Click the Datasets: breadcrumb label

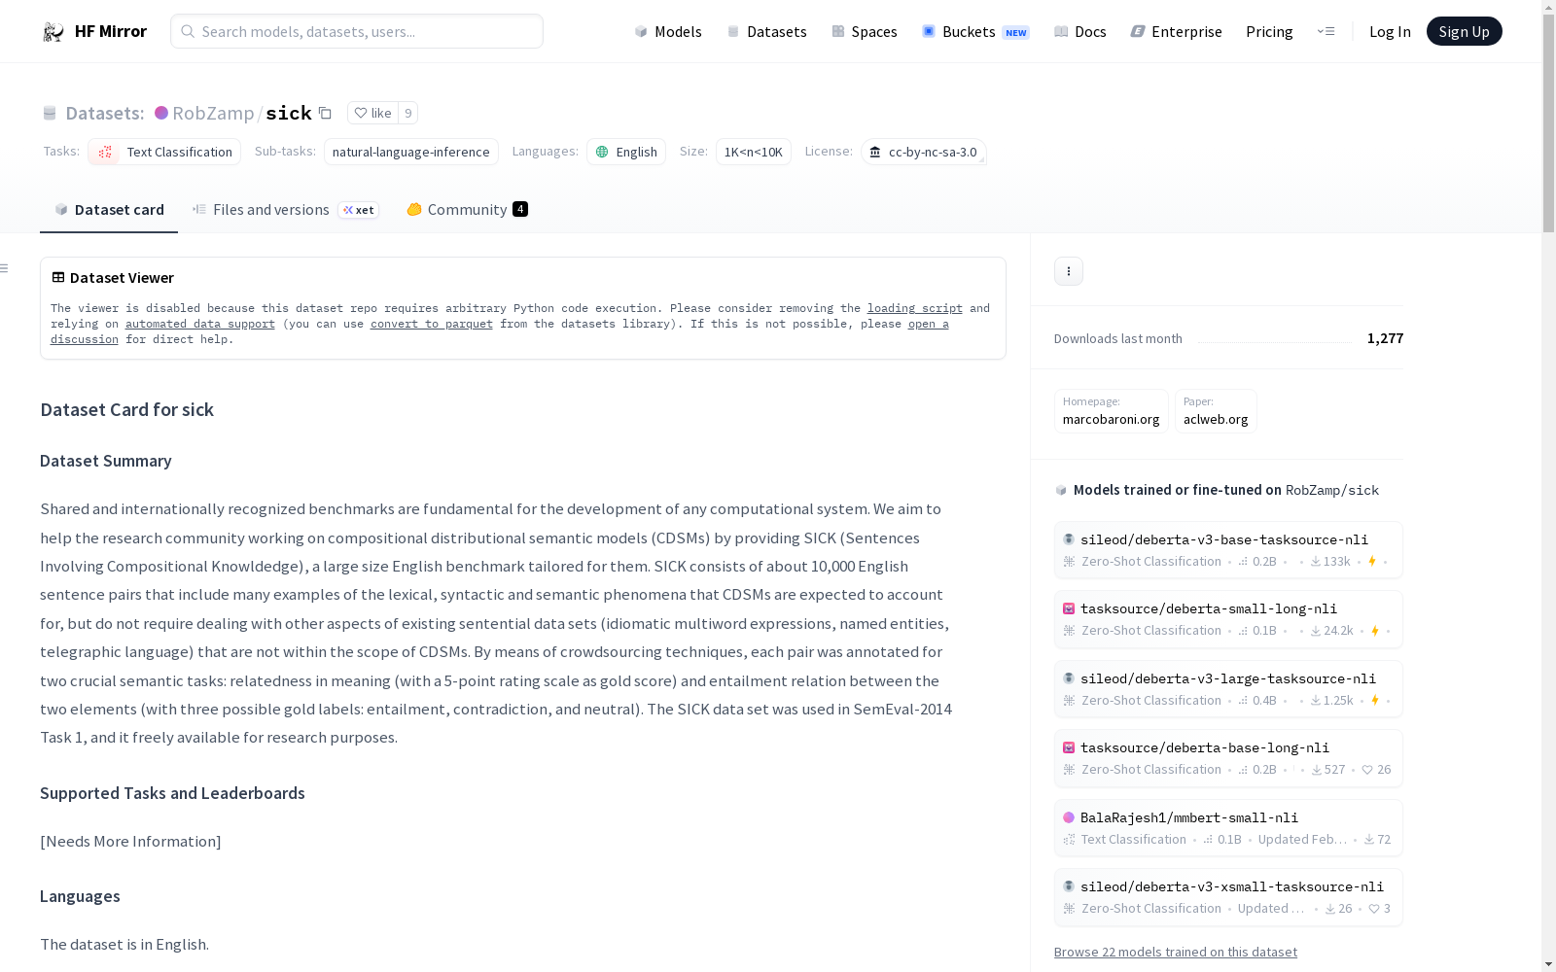tap(105, 114)
